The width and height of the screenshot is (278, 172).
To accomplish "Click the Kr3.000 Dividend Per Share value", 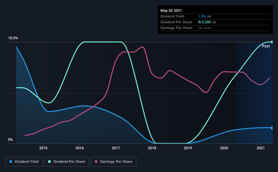I will pyautogui.click(x=205, y=22).
